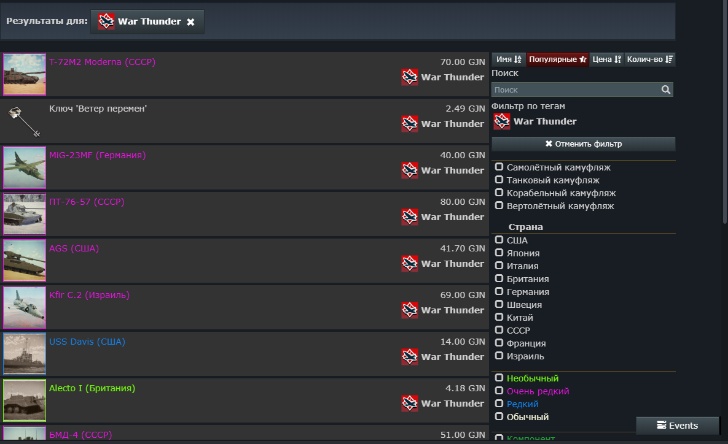728x444 pixels.
Task: Sort by Популярные
Action: tap(558, 59)
